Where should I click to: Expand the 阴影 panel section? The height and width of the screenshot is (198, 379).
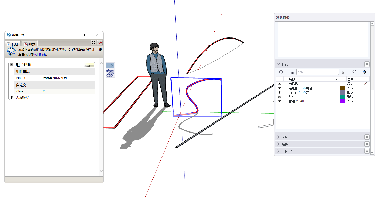point(278,137)
